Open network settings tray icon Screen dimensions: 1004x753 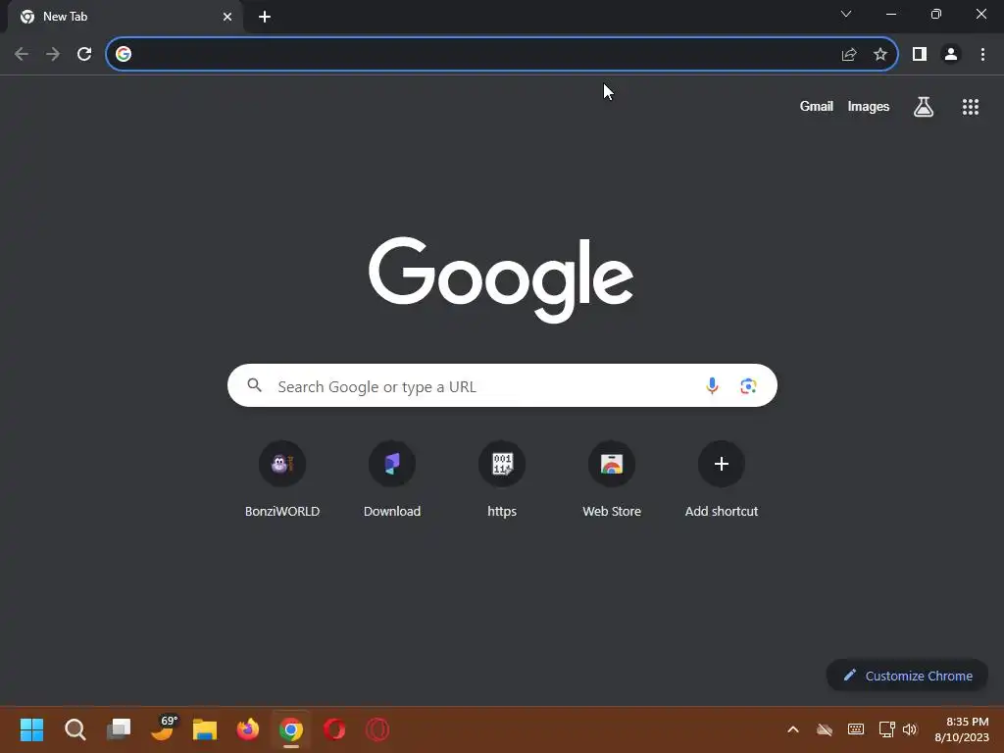pos(886,729)
